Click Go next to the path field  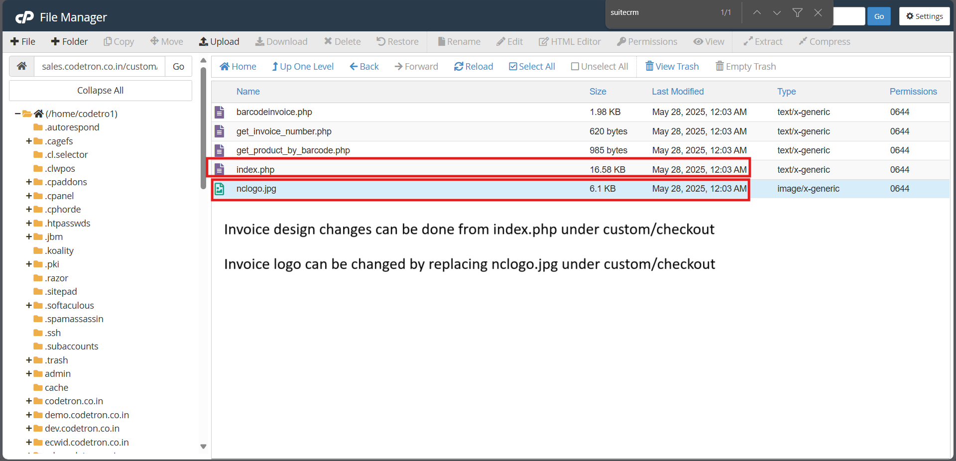pos(178,66)
